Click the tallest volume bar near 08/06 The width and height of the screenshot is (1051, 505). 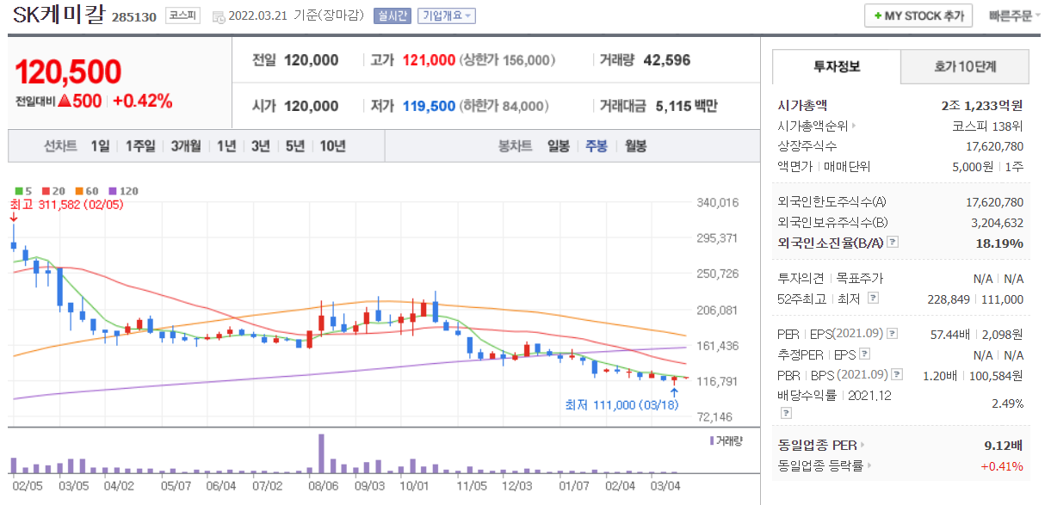[321, 453]
